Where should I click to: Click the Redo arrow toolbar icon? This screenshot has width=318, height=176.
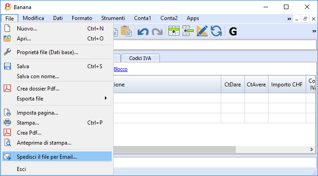point(157,31)
